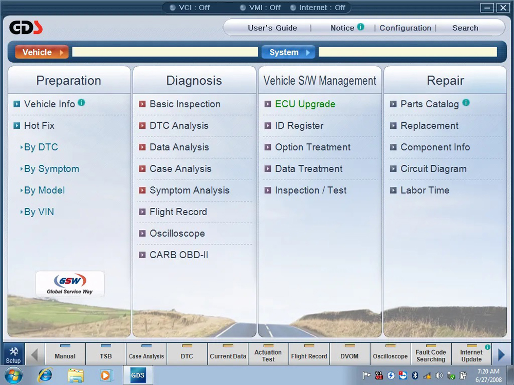Open Search menu
The height and width of the screenshot is (385, 514).
coord(465,28)
